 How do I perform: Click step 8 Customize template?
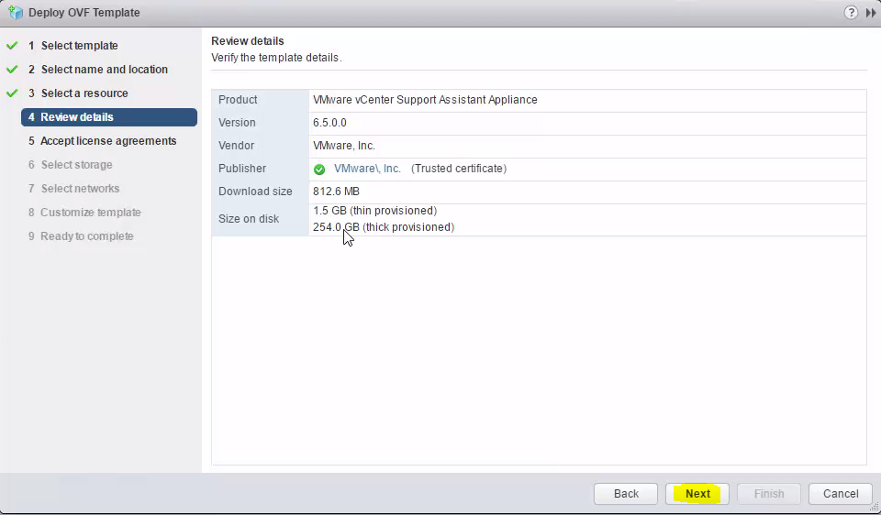[84, 213]
